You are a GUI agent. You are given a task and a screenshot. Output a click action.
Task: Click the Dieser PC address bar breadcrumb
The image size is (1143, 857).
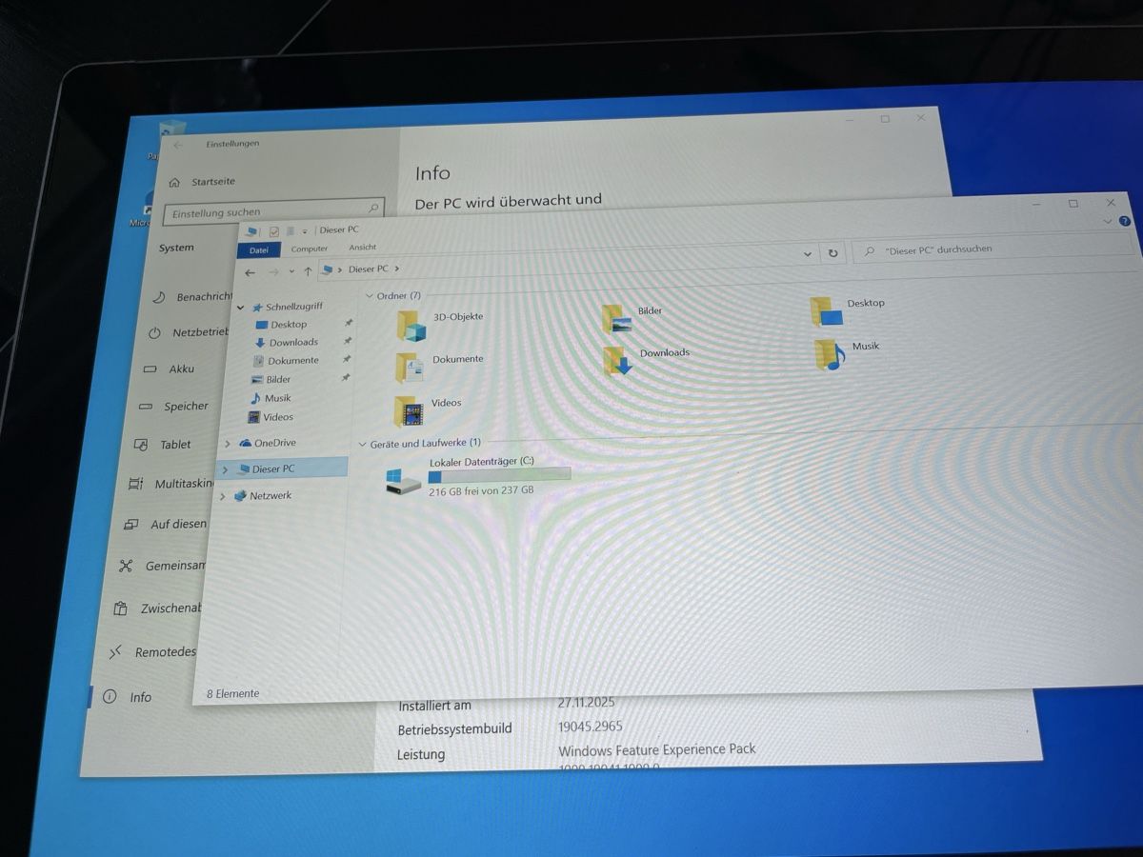(x=369, y=269)
